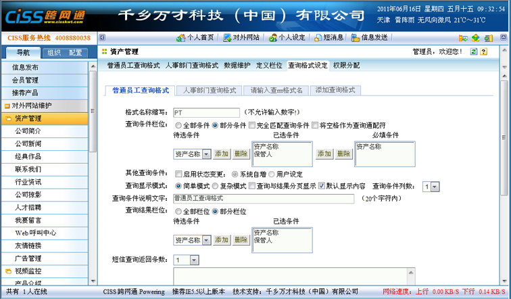Check the 完全匹配查询条件 checkbox
The image size is (511, 299).
251,125
